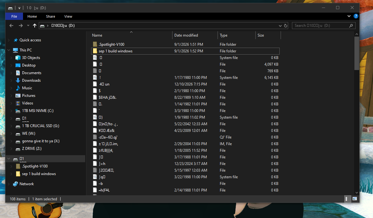373x218 pixels.
Task: Open the recent locations dropdown arrow
Action: click(x=28, y=26)
